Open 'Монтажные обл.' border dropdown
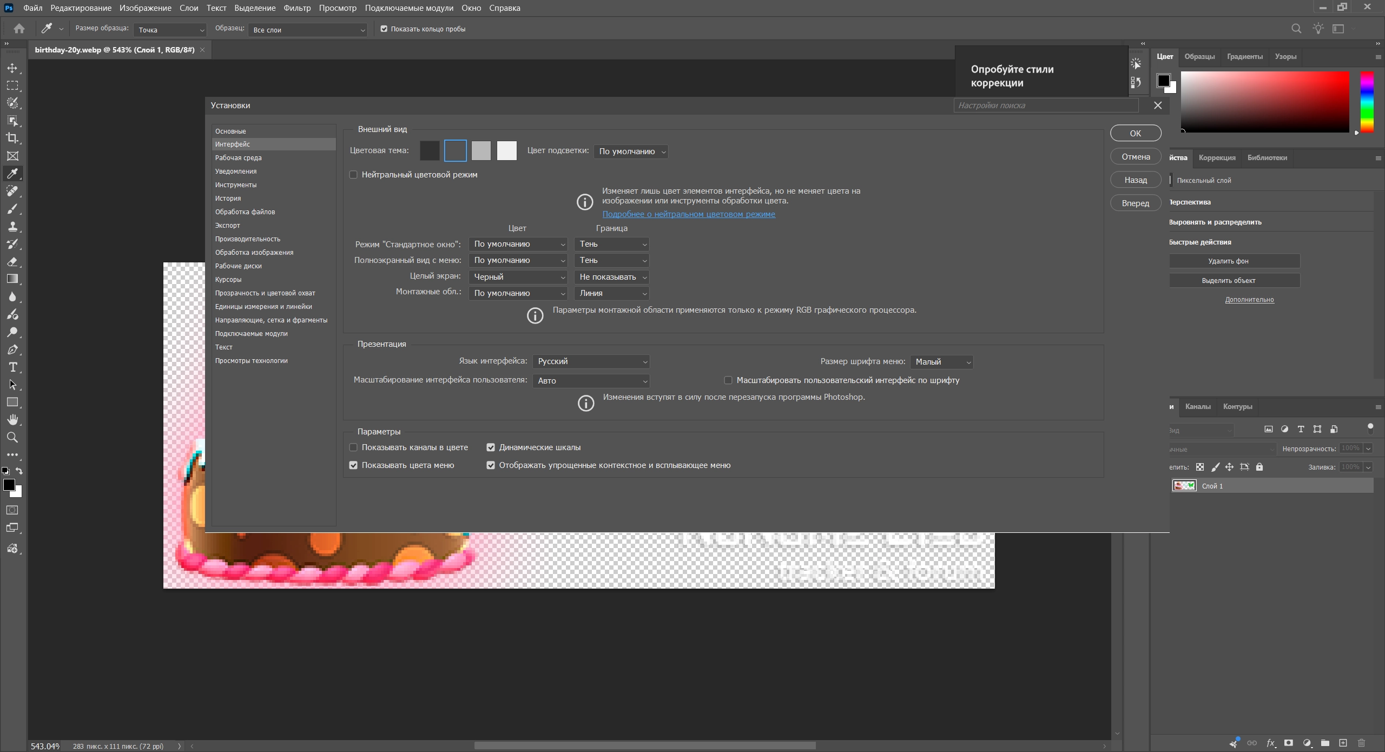The width and height of the screenshot is (1385, 752). [x=612, y=293]
